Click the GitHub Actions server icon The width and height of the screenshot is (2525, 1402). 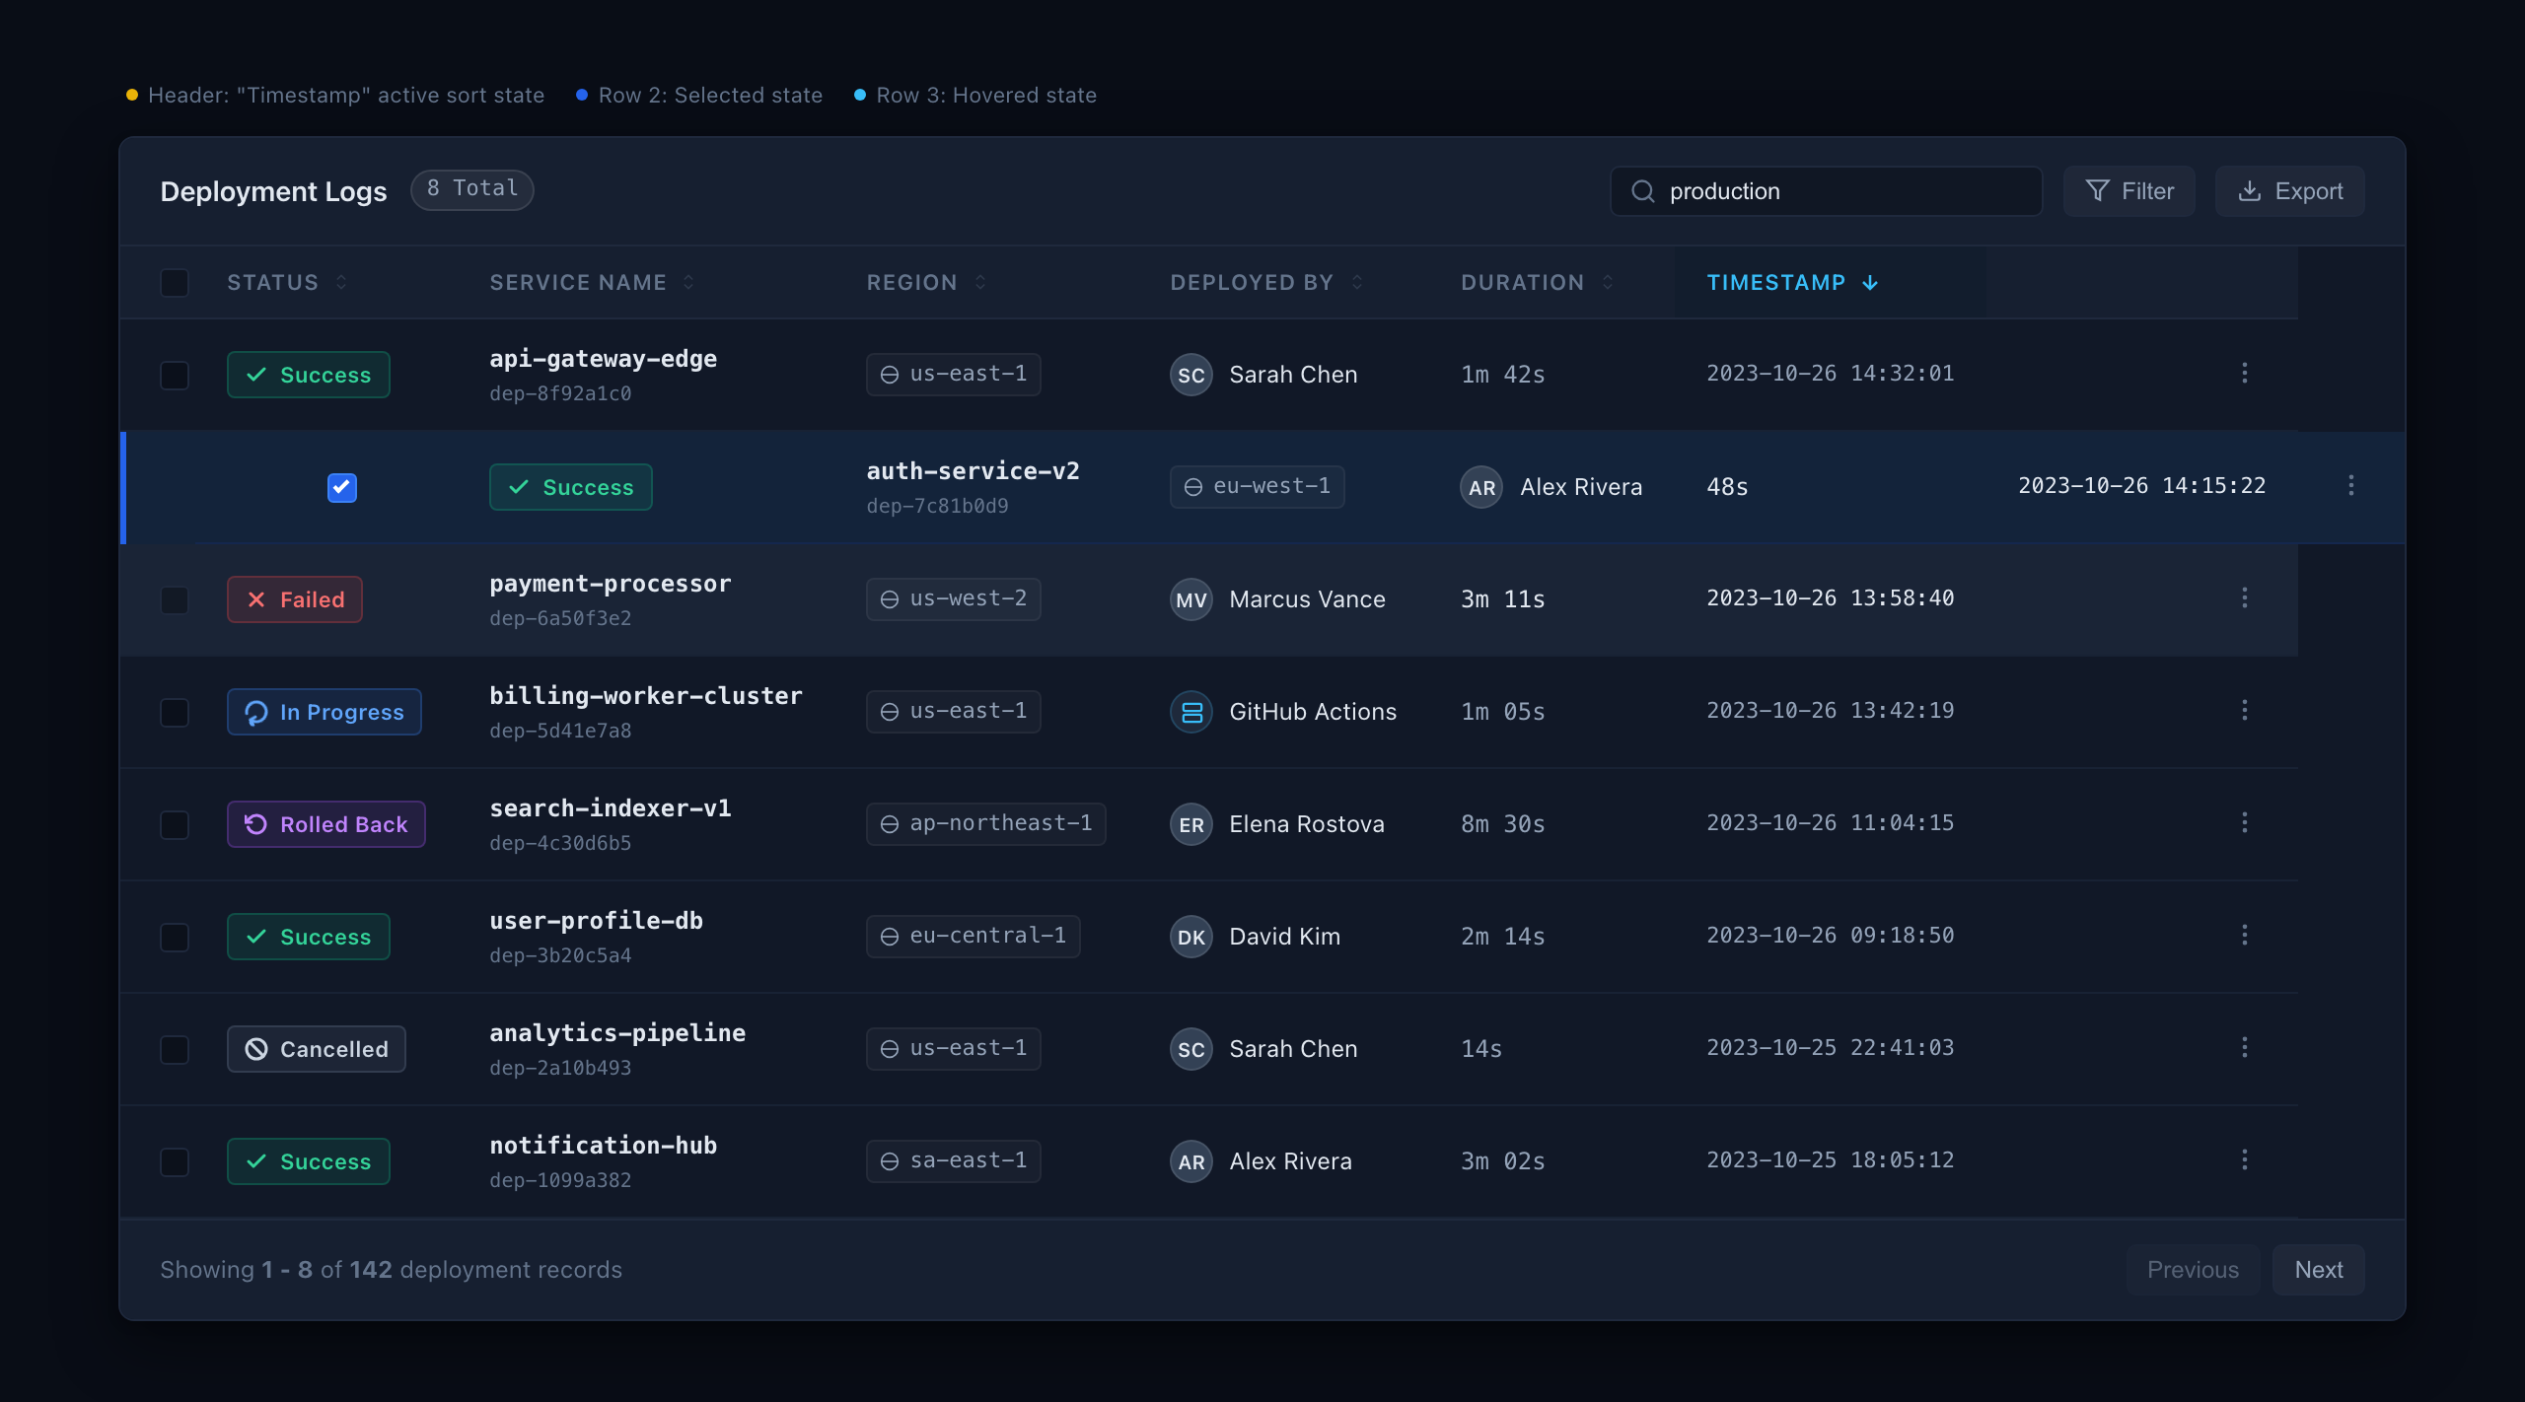pos(1191,712)
